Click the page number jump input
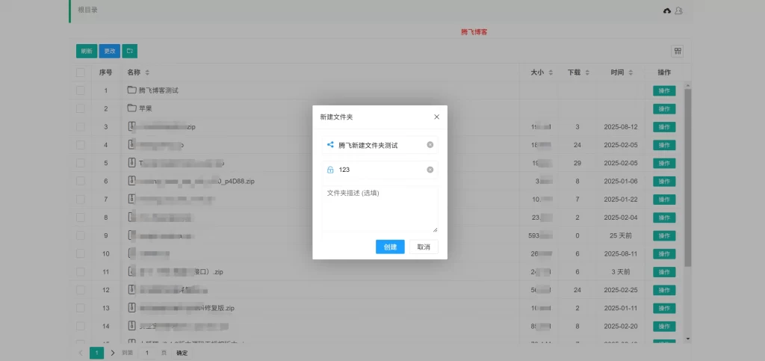 147,353
